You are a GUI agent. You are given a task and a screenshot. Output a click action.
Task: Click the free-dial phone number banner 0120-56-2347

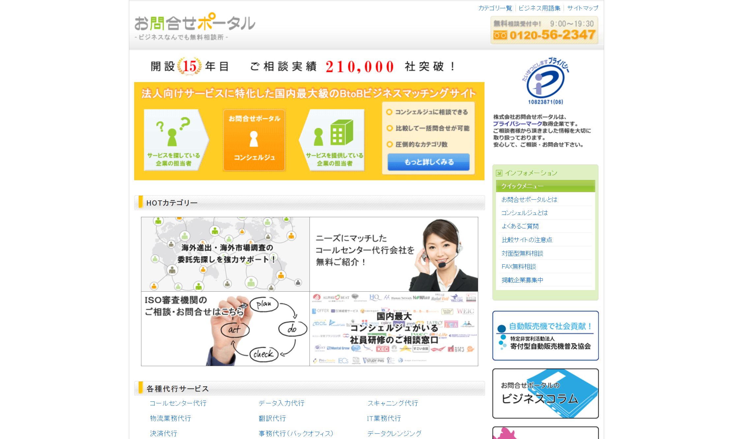tap(544, 30)
